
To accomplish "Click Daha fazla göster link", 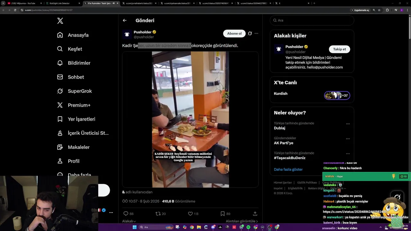I will point(288,169).
